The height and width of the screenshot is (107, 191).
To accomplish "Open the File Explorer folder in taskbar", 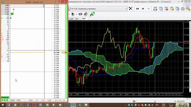I will pos(60,105).
